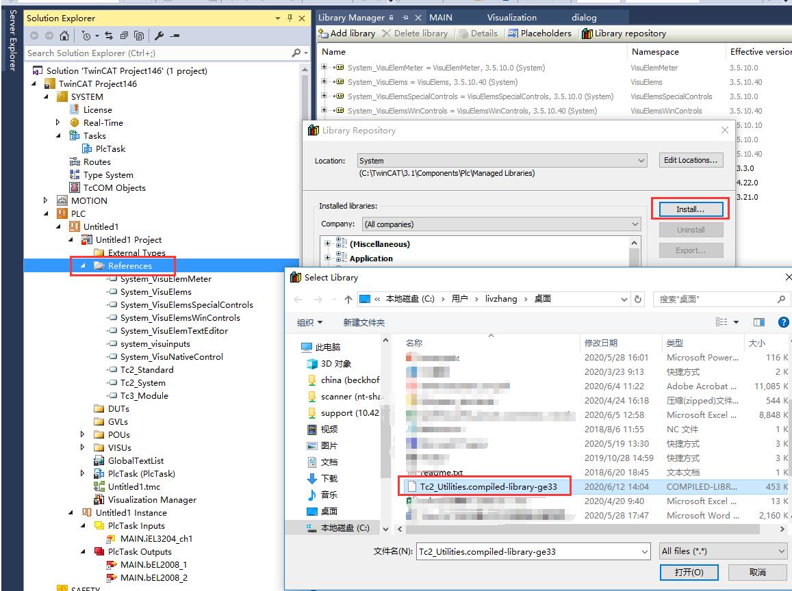Select TcCOM Objects in tree
The image size is (792, 591).
pos(114,187)
